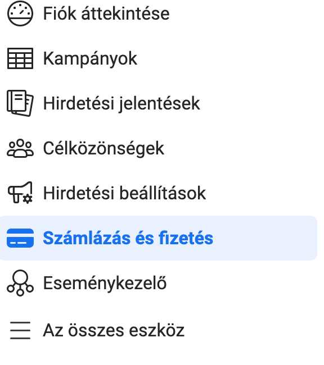Click the blue credit card icon
This screenshot has height=365, width=324.
[20, 238]
